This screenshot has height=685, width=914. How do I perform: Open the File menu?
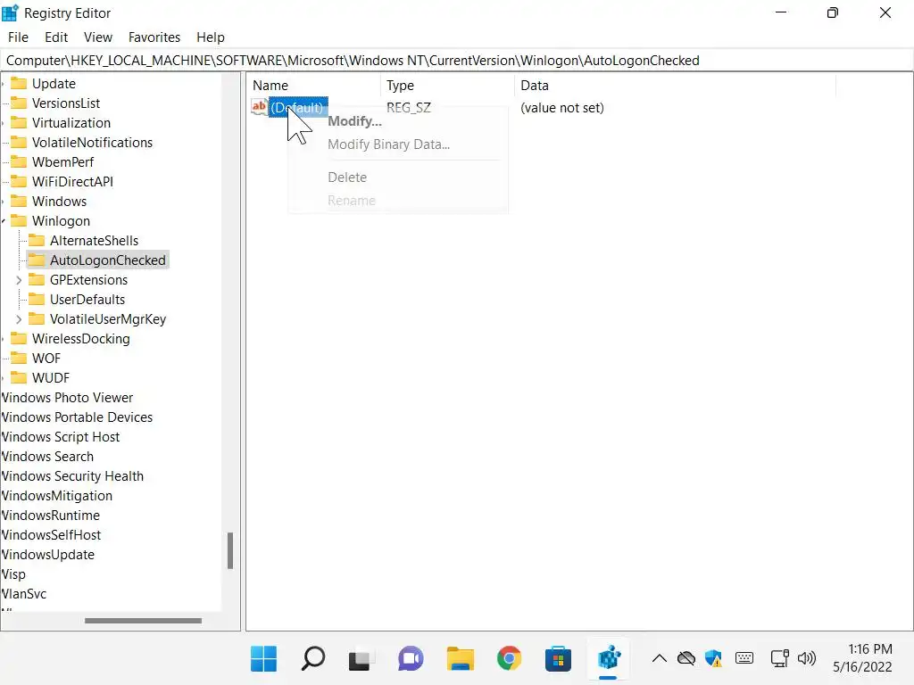18,37
